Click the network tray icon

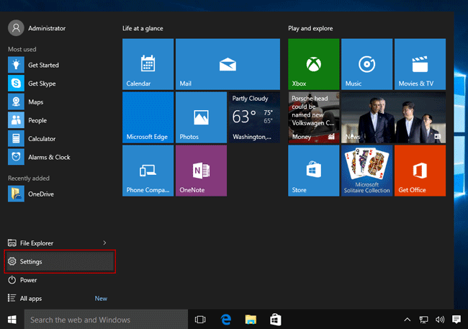[x=423, y=320]
